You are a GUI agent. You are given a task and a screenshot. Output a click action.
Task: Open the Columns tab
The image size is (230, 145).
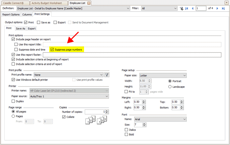click(27, 14)
